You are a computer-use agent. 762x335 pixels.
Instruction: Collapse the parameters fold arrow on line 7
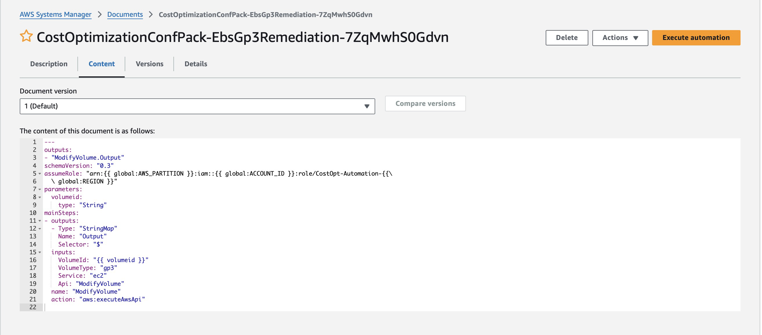click(x=40, y=189)
